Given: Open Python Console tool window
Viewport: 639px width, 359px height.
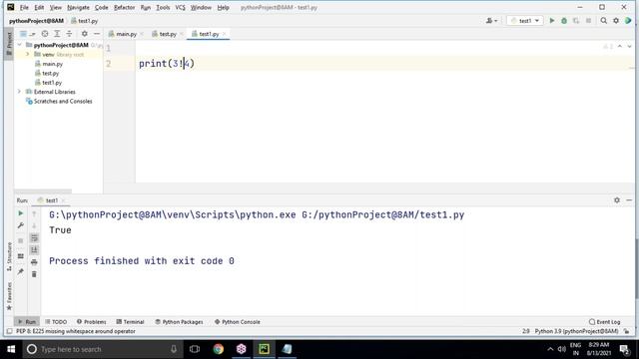Looking at the screenshot, I should 238,321.
